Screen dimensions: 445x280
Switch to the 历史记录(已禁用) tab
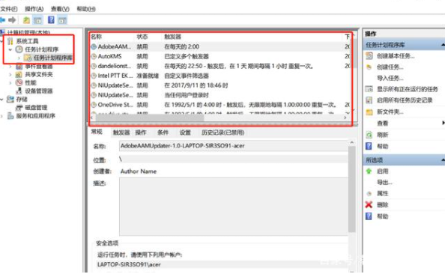[x=222, y=133]
